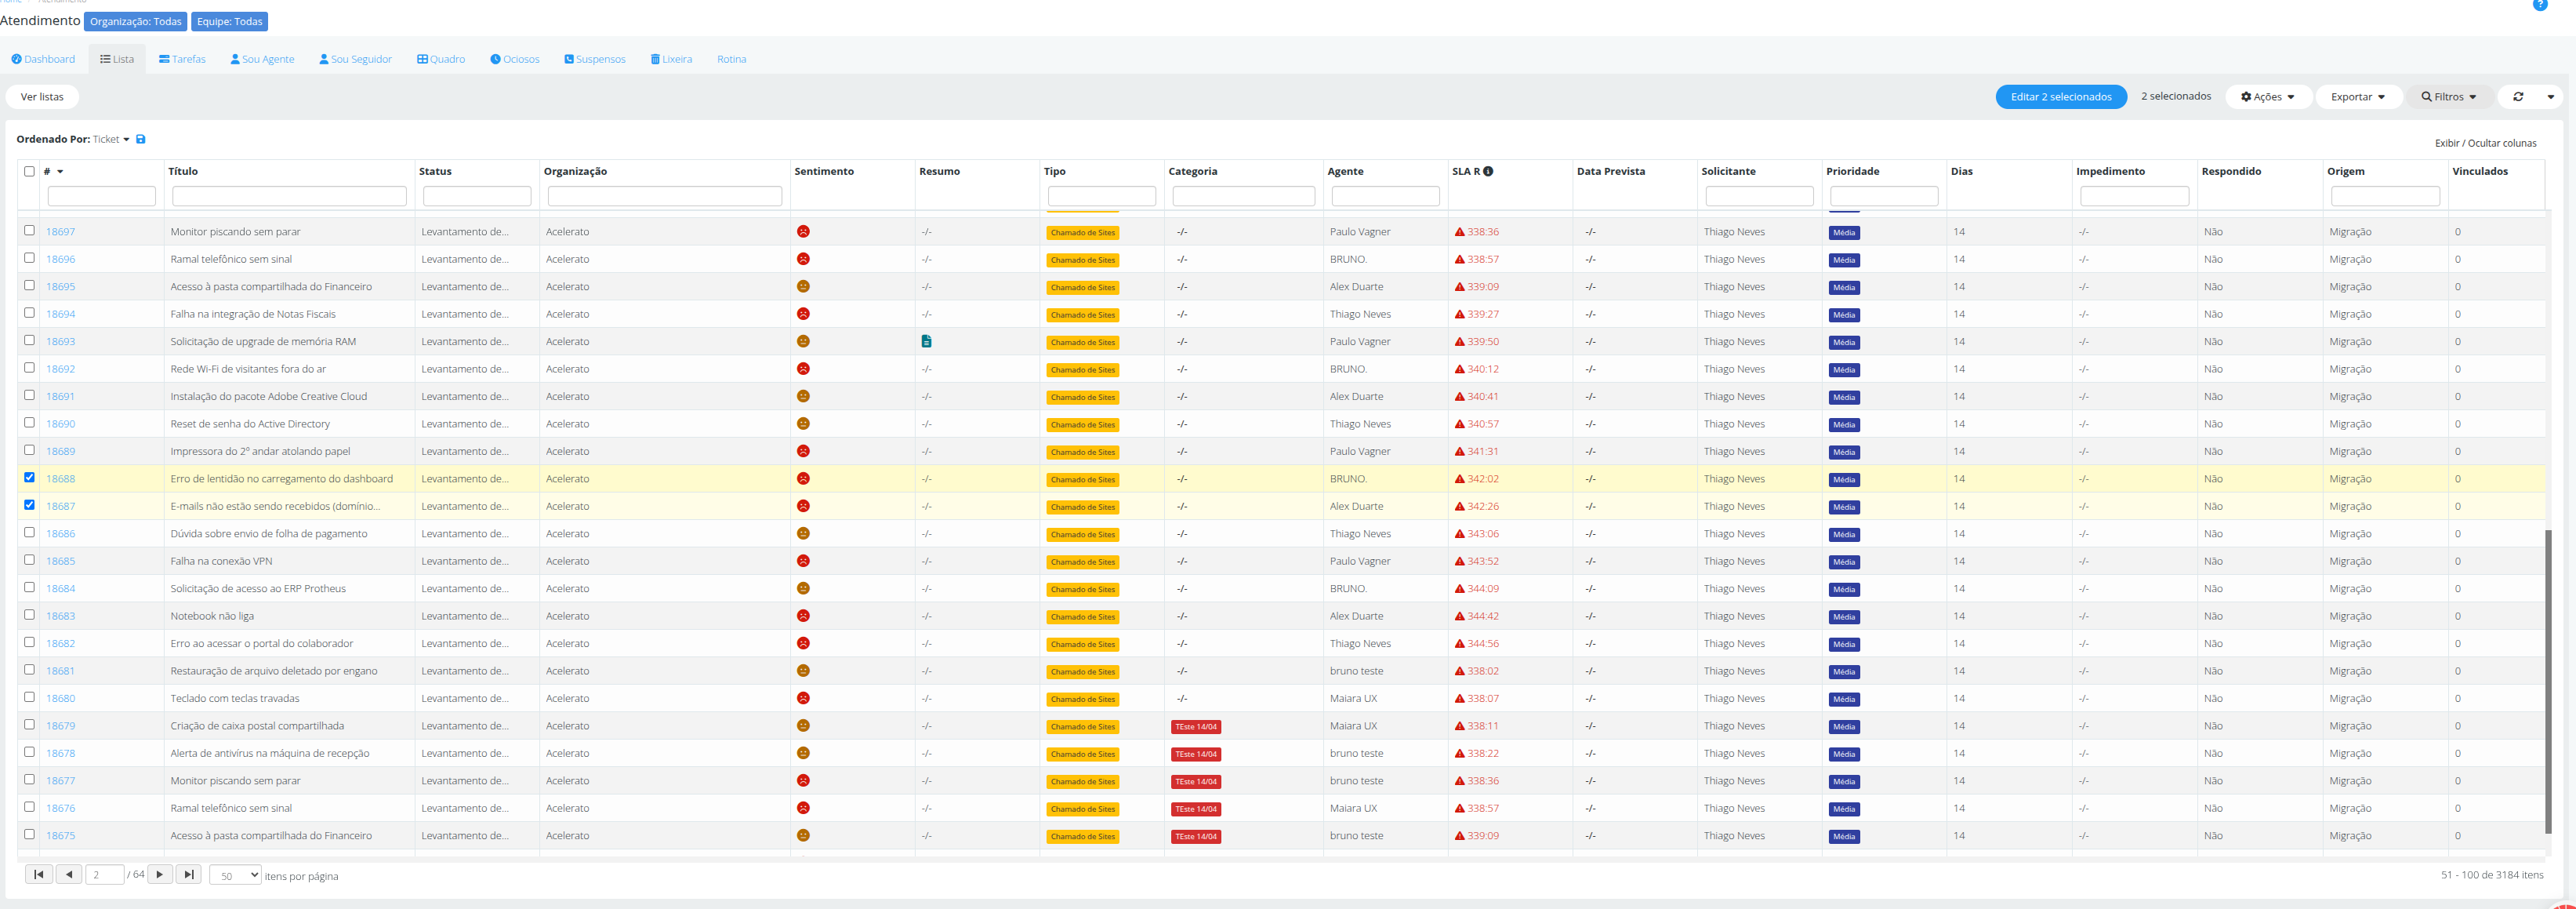This screenshot has height=909, width=2576.
Task: Open ticket 18685 link
Action: (x=60, y=561)
